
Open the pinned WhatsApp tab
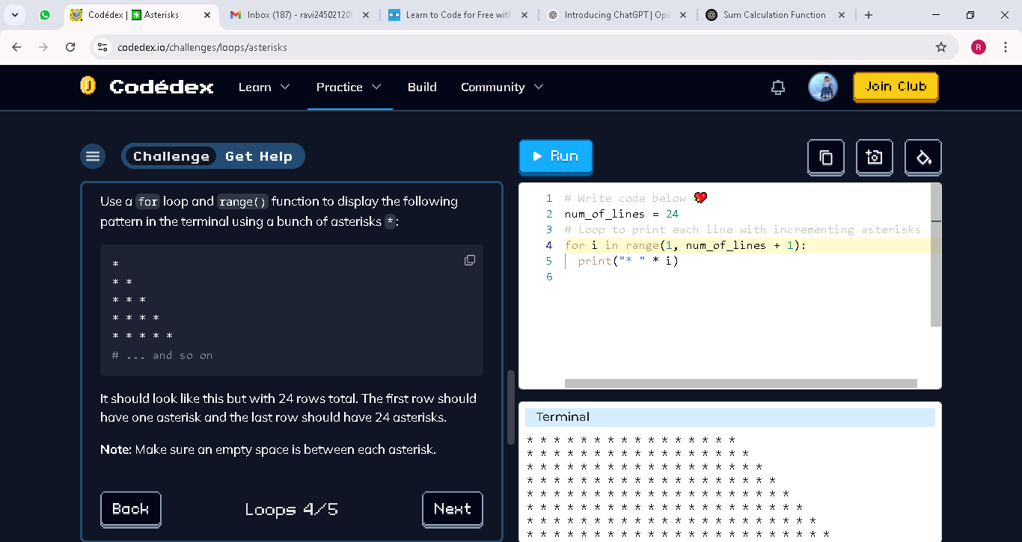(45, 15)
